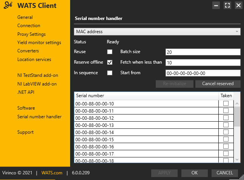Select row 00-00-88-00-00-11
Viewport: 244px width, 180px height.
146,111
